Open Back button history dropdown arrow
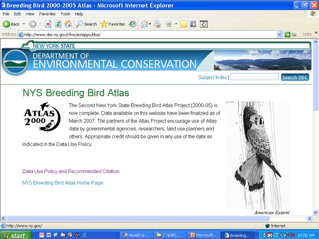 [x=24, y=24]
